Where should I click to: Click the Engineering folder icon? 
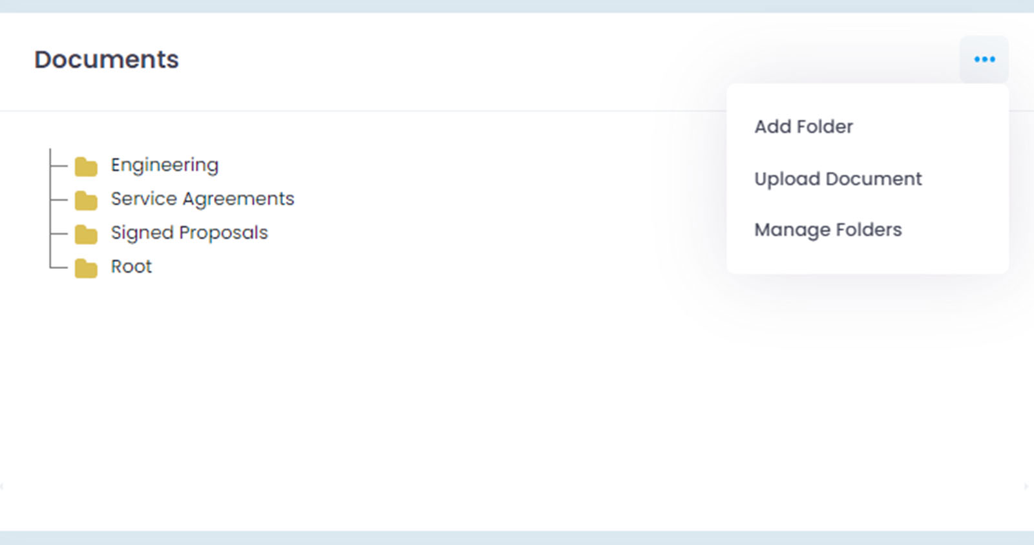[86, 167]
